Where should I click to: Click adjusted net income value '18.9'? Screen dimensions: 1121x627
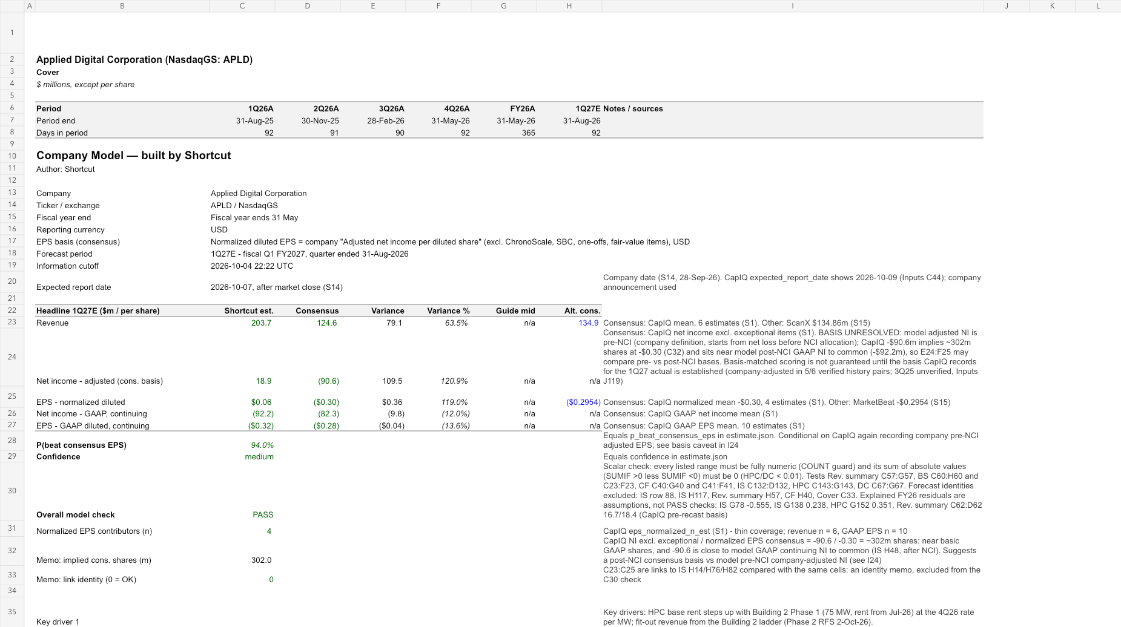click(x=264, y=381)
